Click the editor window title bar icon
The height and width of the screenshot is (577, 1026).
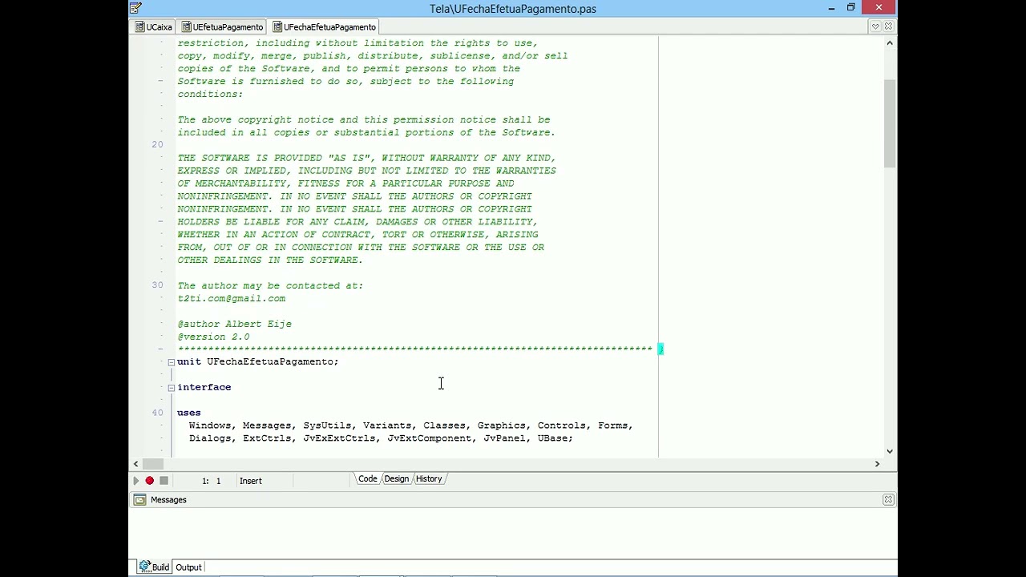pos(135,8)
